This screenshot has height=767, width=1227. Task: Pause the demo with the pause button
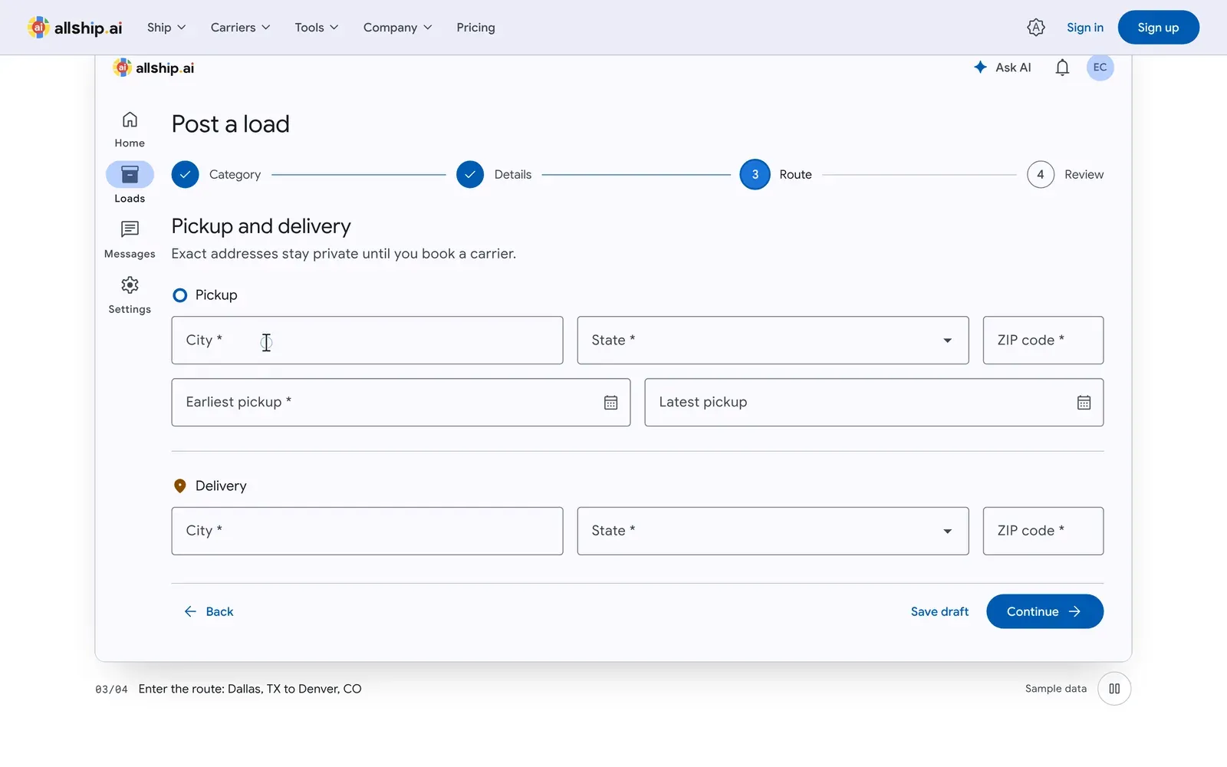tap(1114, 689)
